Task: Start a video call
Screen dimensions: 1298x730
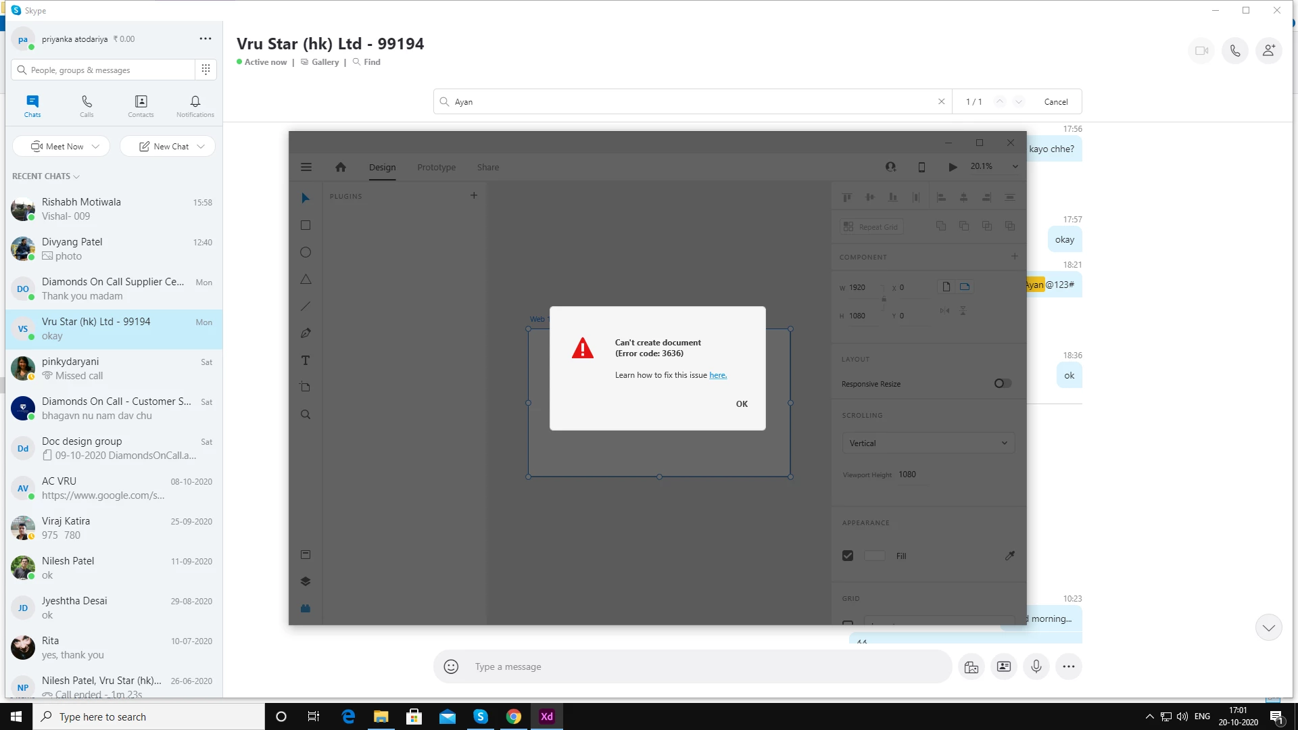Action: (x=1201, y=51)
